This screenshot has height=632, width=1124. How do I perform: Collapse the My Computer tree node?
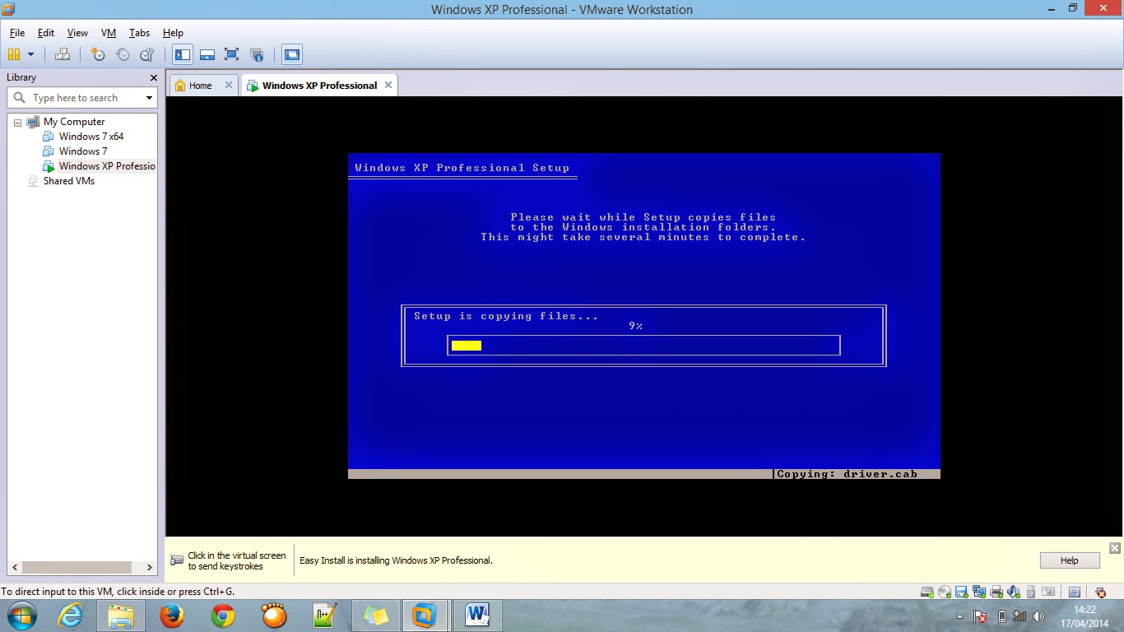pyautogui.click(x=16, y=121)
